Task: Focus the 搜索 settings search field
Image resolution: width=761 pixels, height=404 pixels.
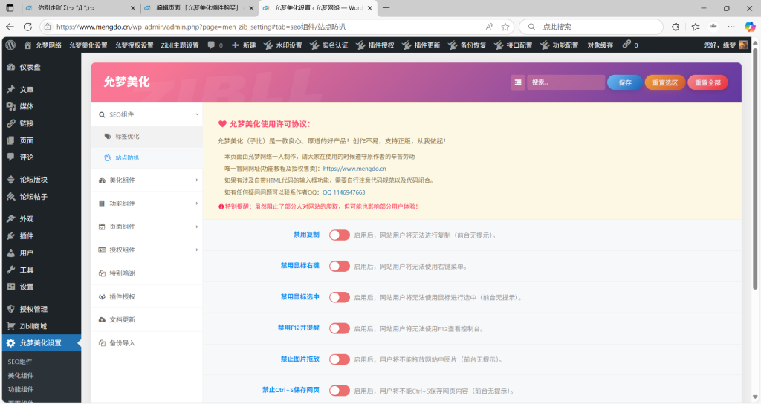Action: (566, 82)
